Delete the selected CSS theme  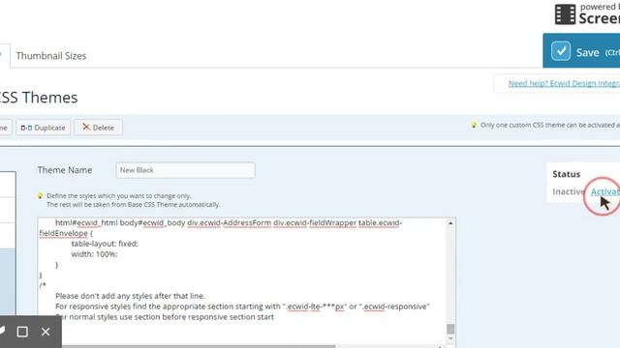98,128
